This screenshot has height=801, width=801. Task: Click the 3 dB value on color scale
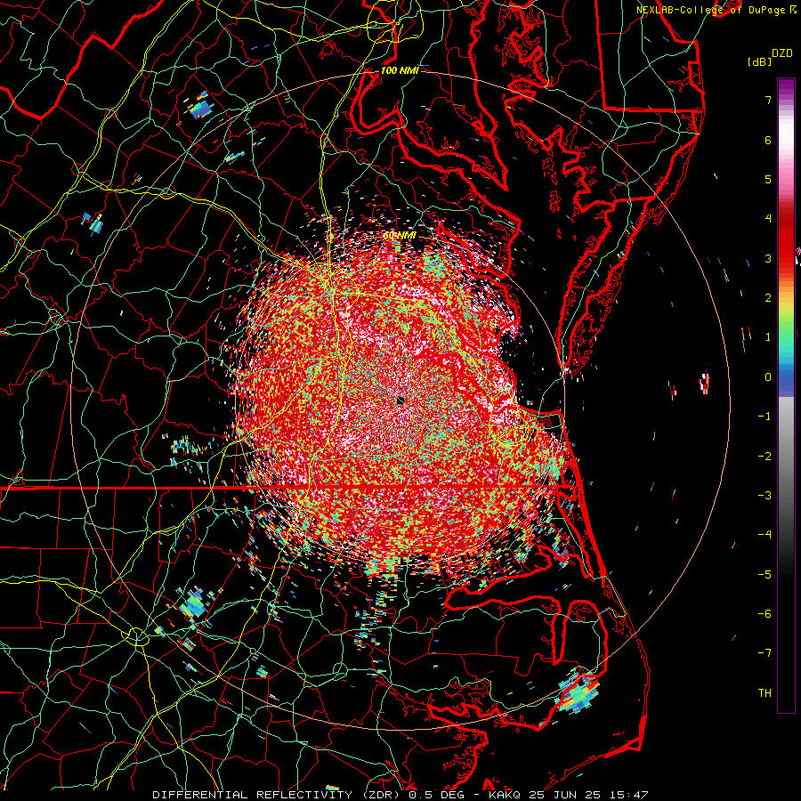pos(768,258)
